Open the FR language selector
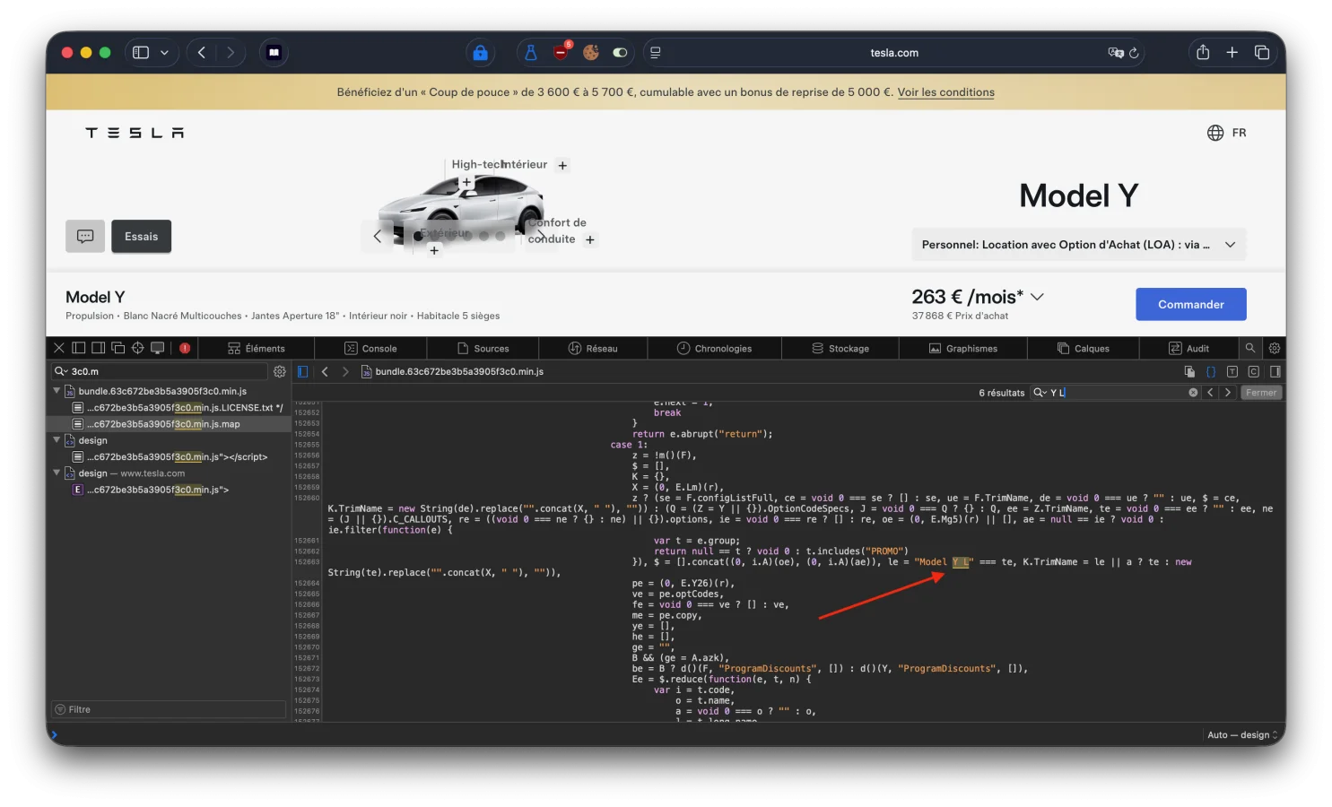The height and width of the screenshot is (807, 1332). (x=1226, y=133)
